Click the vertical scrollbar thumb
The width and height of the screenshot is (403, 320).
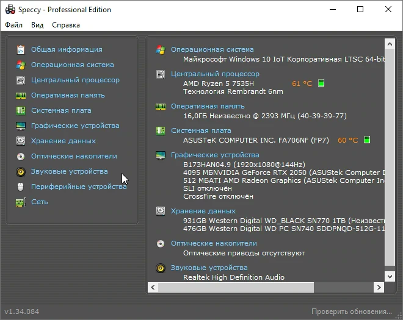pyautogui.click(x=390, y=157)
